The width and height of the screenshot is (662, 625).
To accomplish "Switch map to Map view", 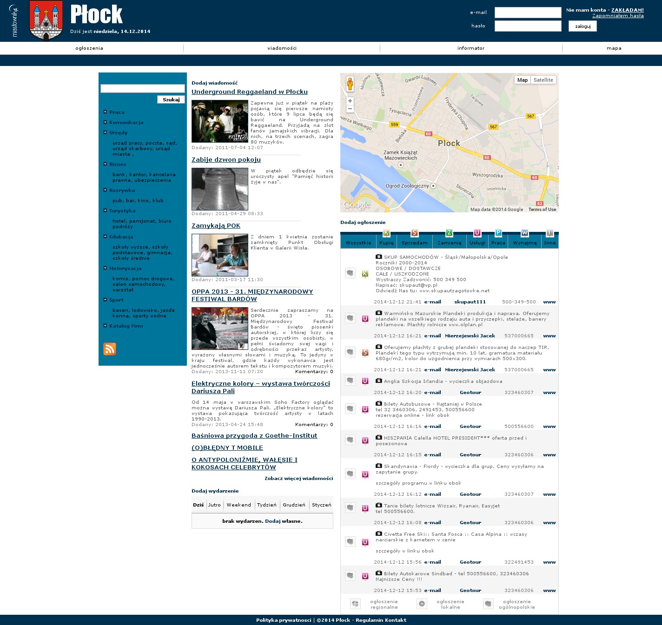I will pos(523,80).
